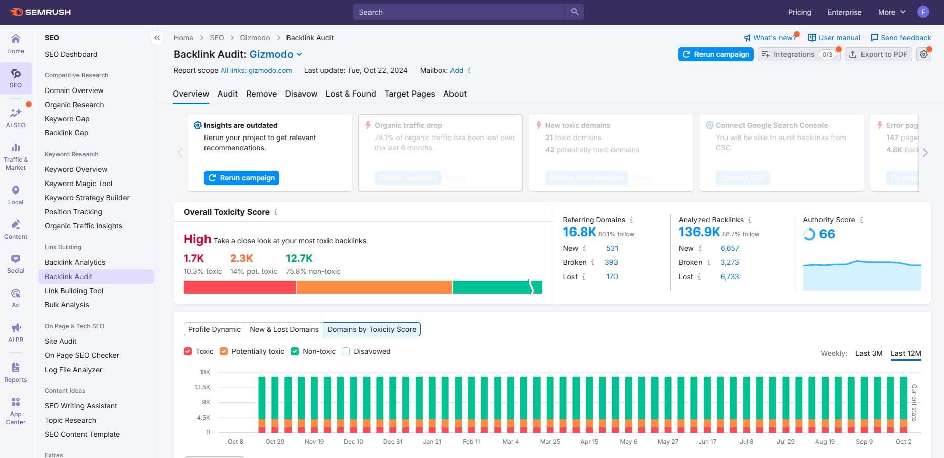Open the More menu in the top bar
This screenshot has width=944, height=458.
click(891, 12)
